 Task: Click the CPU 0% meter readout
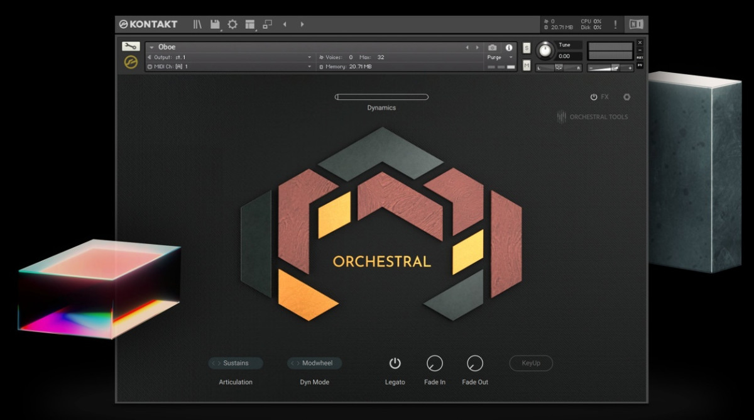[x=591, y=21]
